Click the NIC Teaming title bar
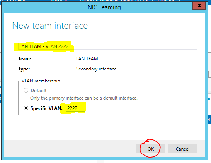Viewport: 211px width, 163px height. click(x=104, y=7)
